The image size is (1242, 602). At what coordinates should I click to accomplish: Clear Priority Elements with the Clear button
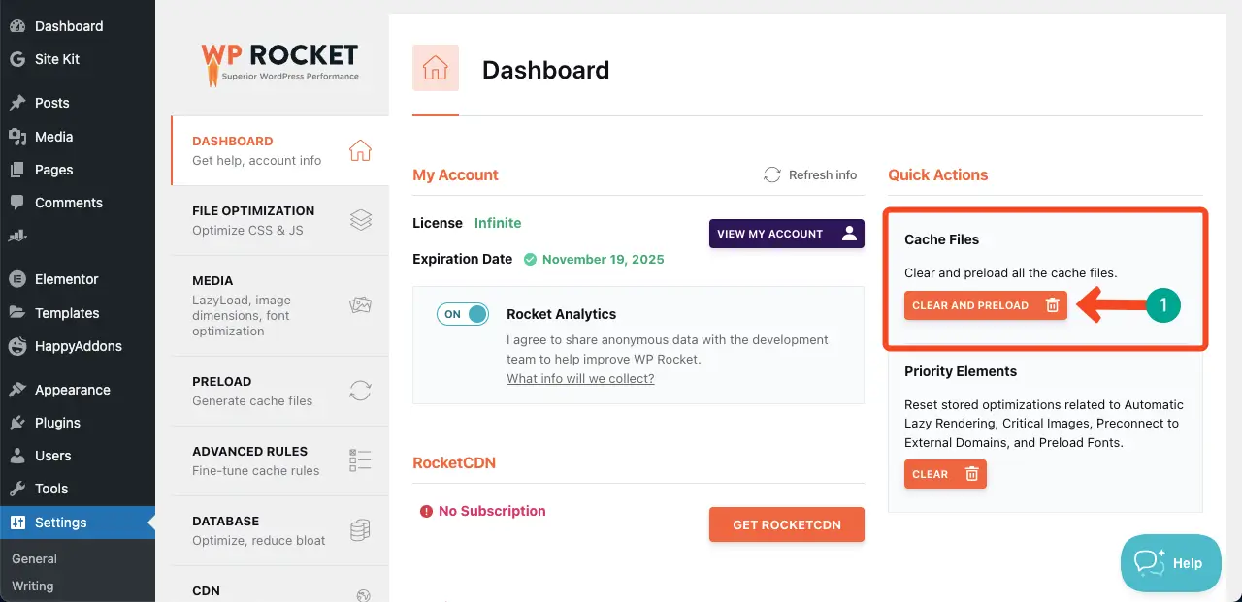945,474
